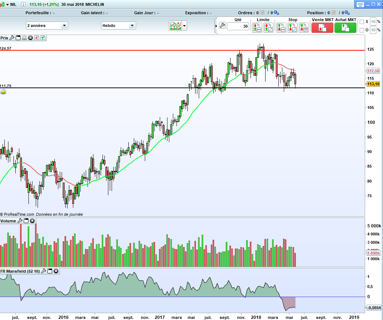Click the first Limite order icon
The height and width of the screenshot is (320, 383).
257,28
